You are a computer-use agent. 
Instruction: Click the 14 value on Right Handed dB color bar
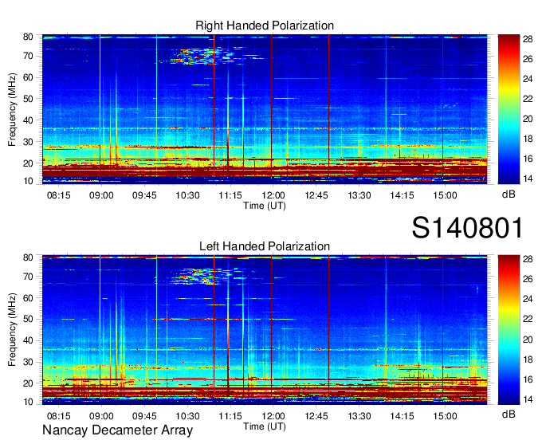pos(528,179)
